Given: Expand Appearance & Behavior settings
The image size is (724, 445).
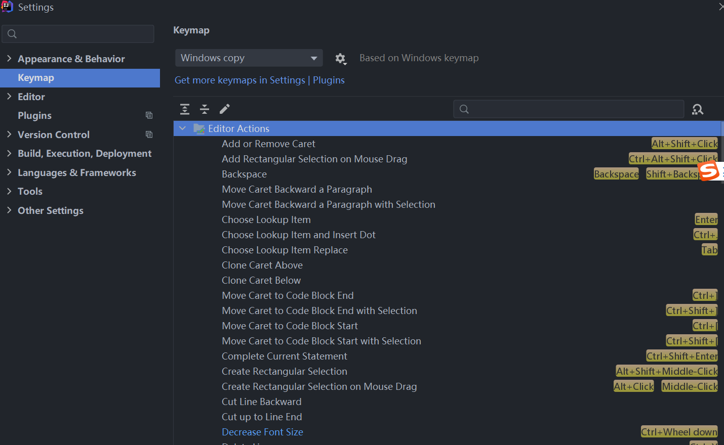Looking at the screenshot, I should click(9, 59).
